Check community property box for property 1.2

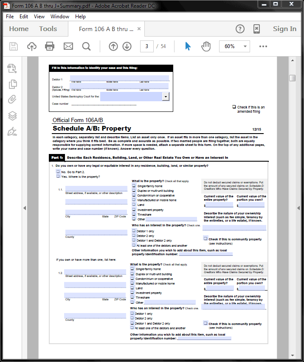[205, 323]
